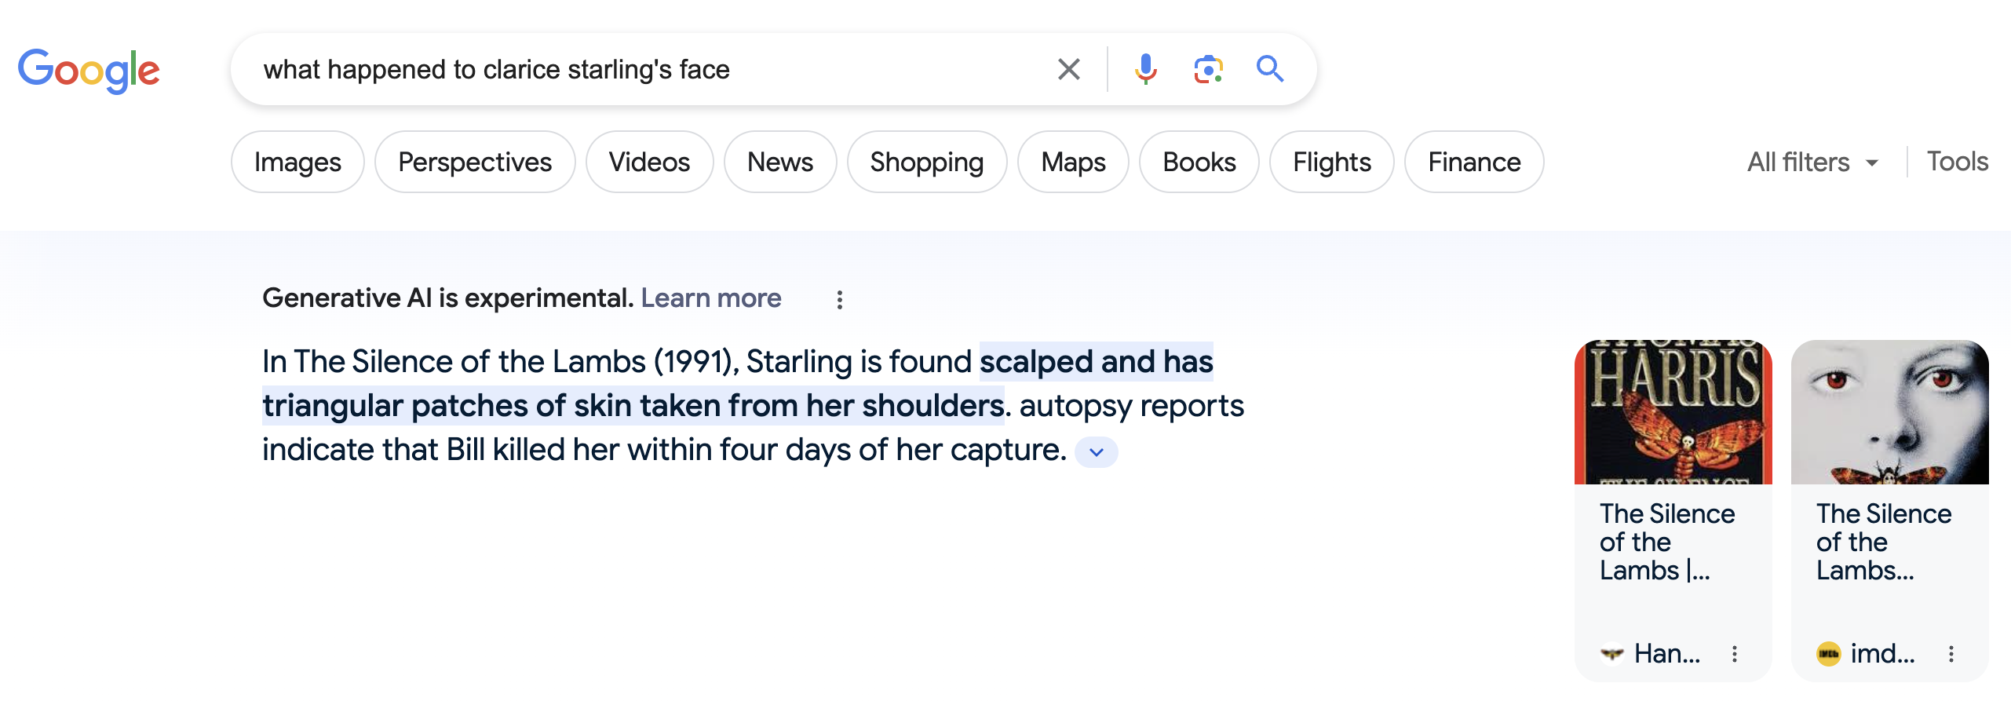Screen dimensions: 2011x705
Task: Open the generative AI options menu
Action: [x=839, y=299]
